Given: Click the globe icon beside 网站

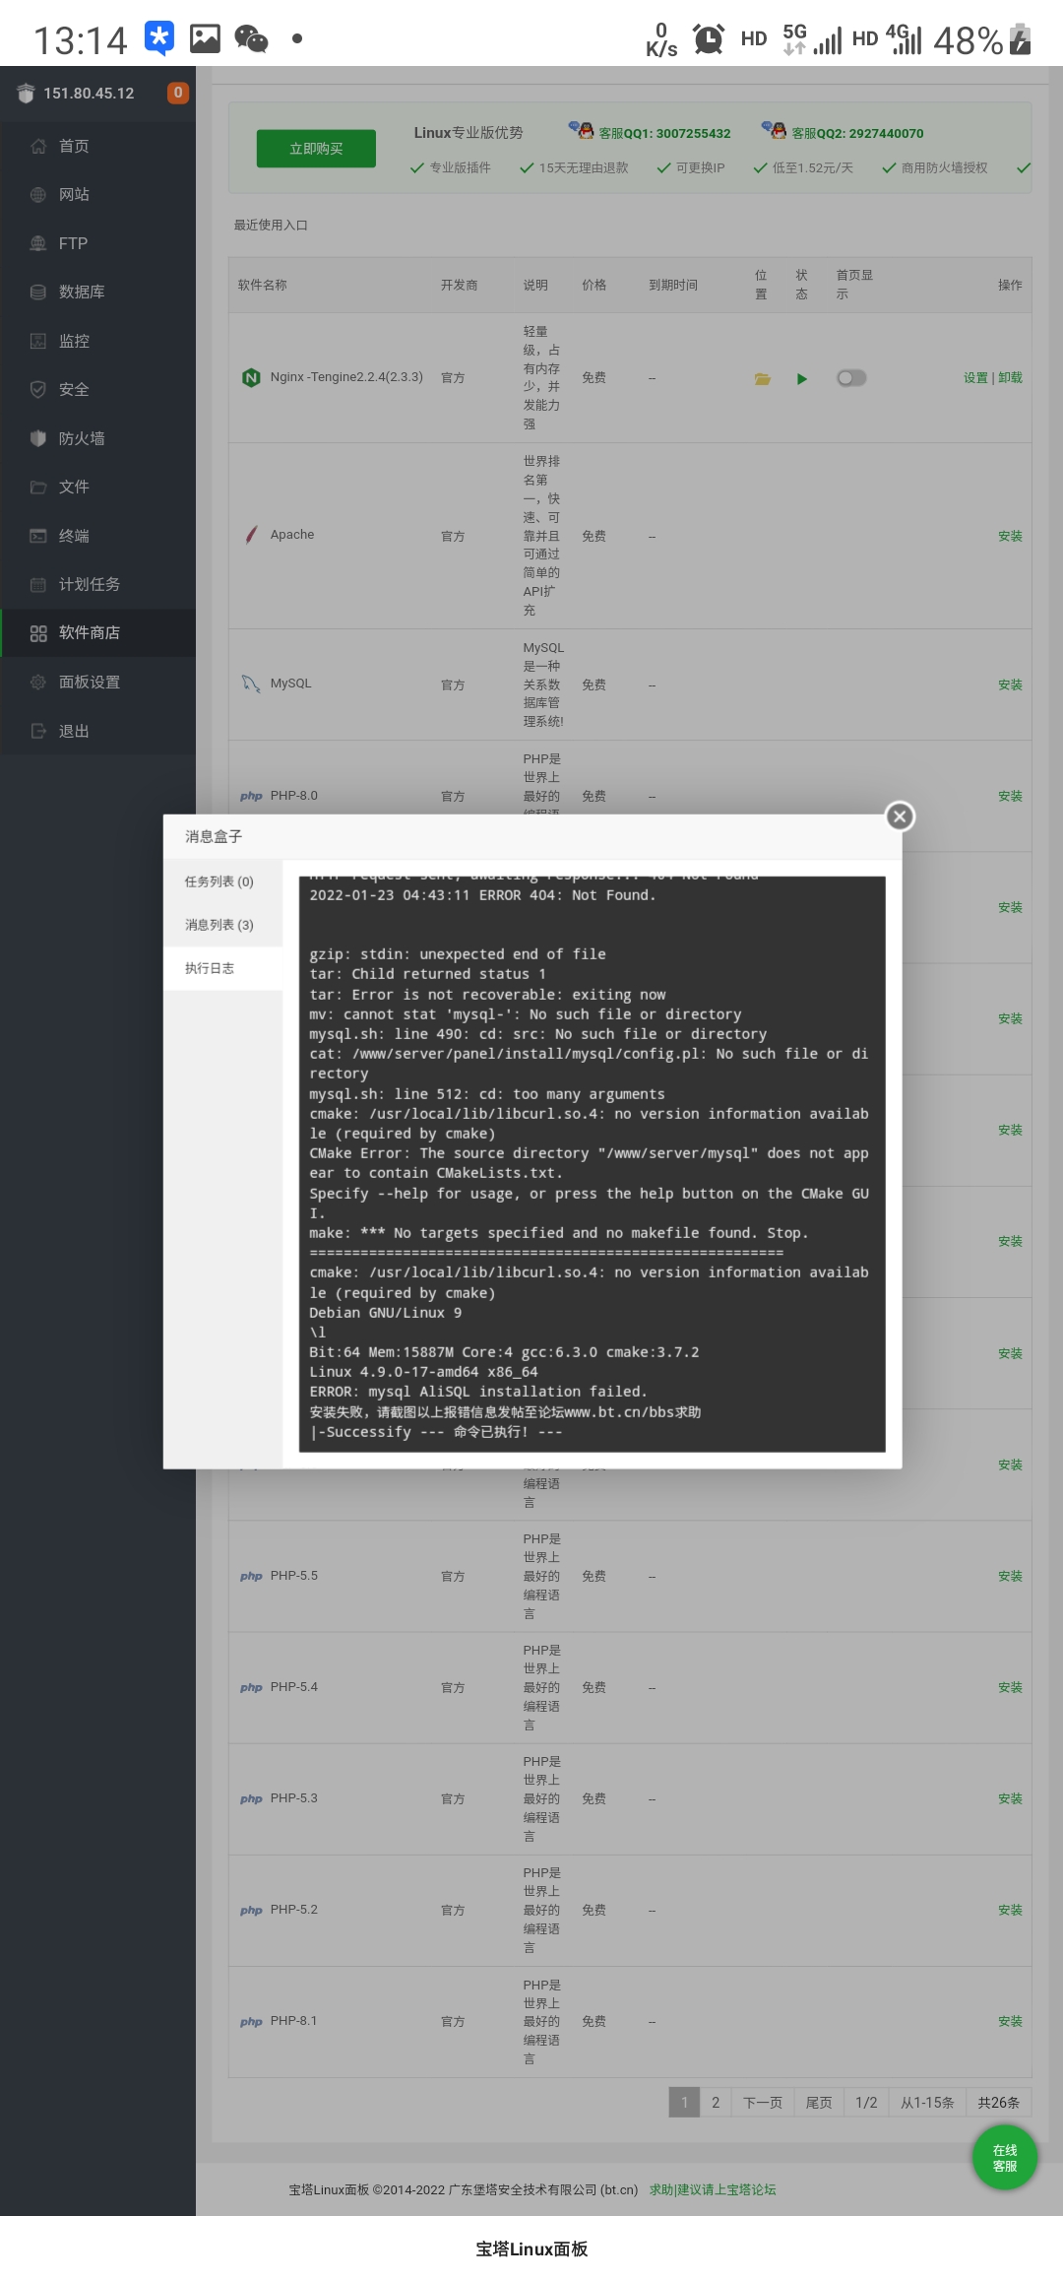Looking at the screenshot, I should 38,195.
